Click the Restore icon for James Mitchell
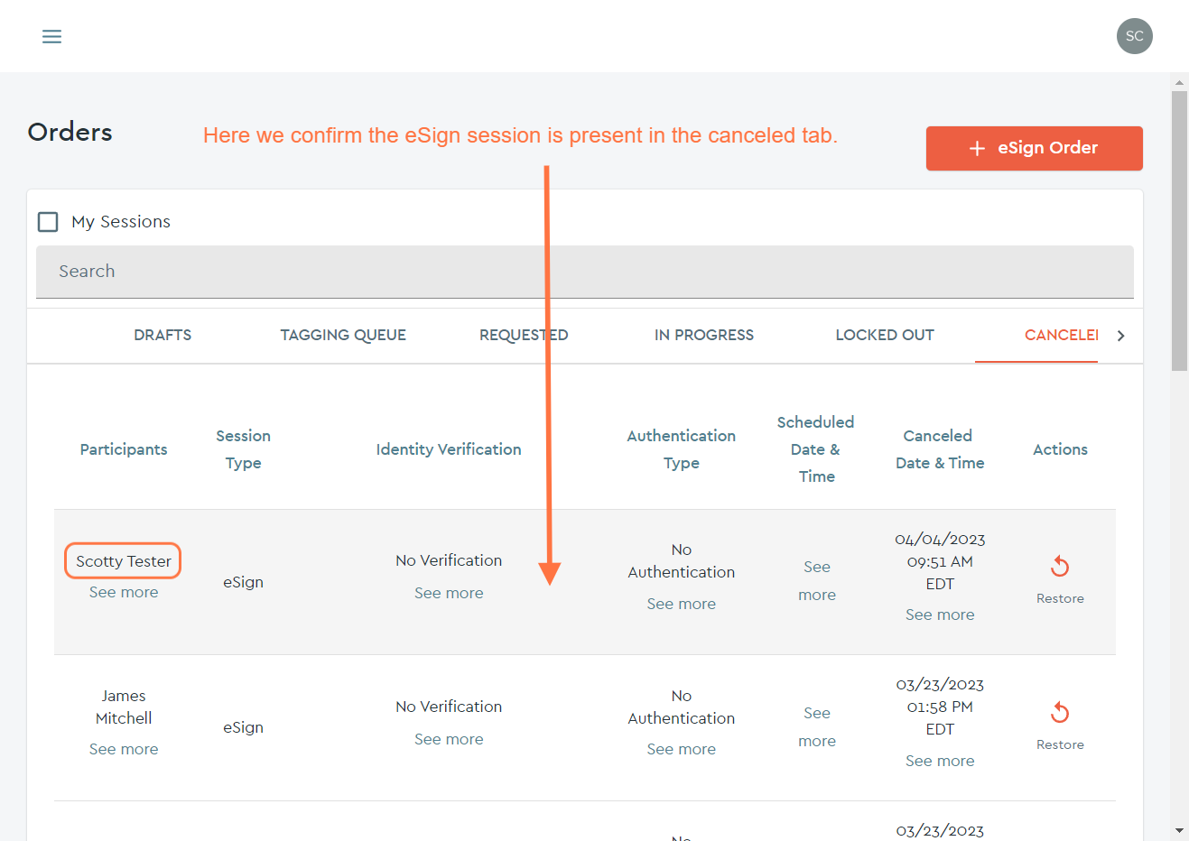The width and height of the screenshot is (1189, 841). coord(1060,713)
